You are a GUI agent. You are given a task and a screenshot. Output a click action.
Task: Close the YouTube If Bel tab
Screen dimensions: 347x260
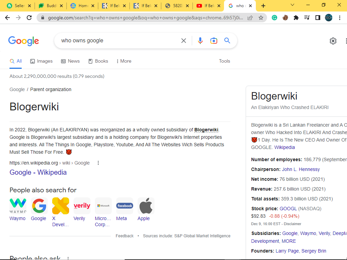pos(219,6)
